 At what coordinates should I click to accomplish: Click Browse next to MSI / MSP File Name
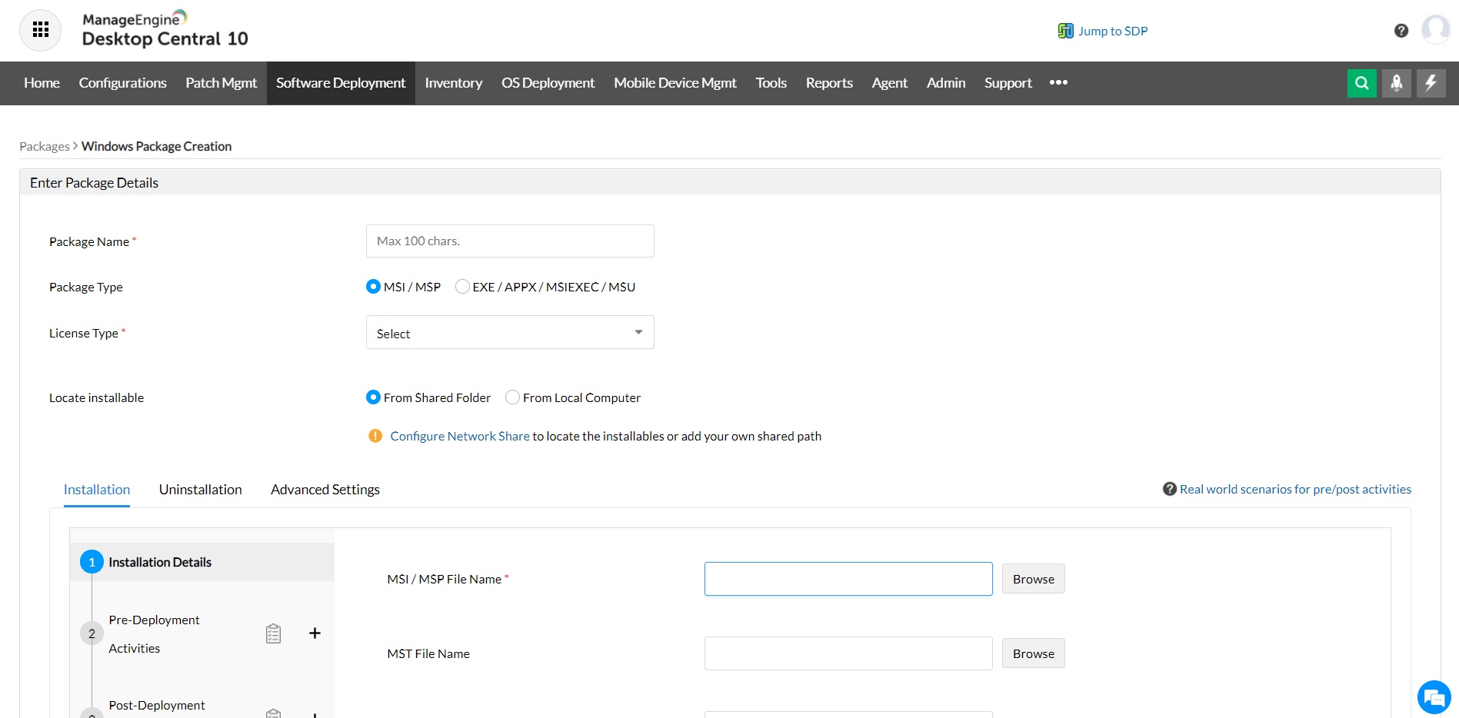[1033, 579]
